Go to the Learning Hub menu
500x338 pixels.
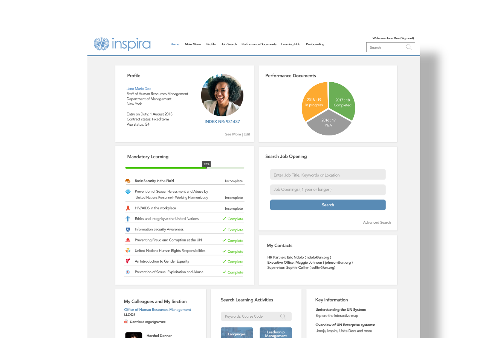coord(291,44)
